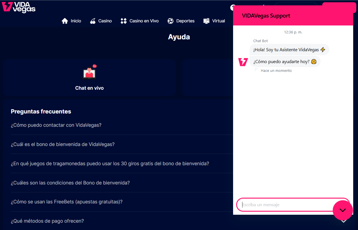Click the "¡Hola! Soy tu Asistente VidaVegas" message
The image size is (358, 230).
289,50
